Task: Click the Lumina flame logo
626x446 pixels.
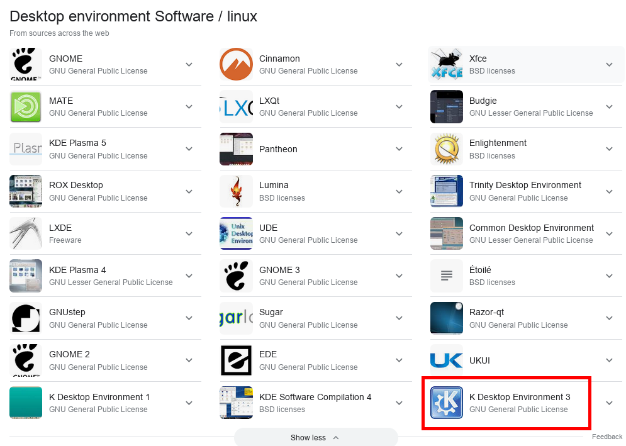Action: click(236, 191)
